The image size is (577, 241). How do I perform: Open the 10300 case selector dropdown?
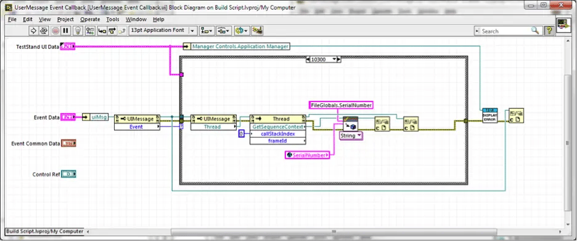pyautogui.click(x=324, y=59)
